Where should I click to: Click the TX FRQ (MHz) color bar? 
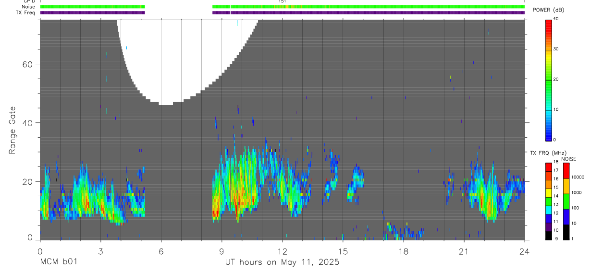click(x=548, y=201)
